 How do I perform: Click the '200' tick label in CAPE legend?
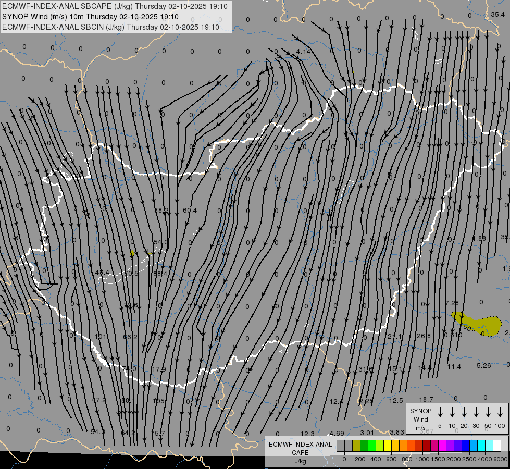coord(360,459)
